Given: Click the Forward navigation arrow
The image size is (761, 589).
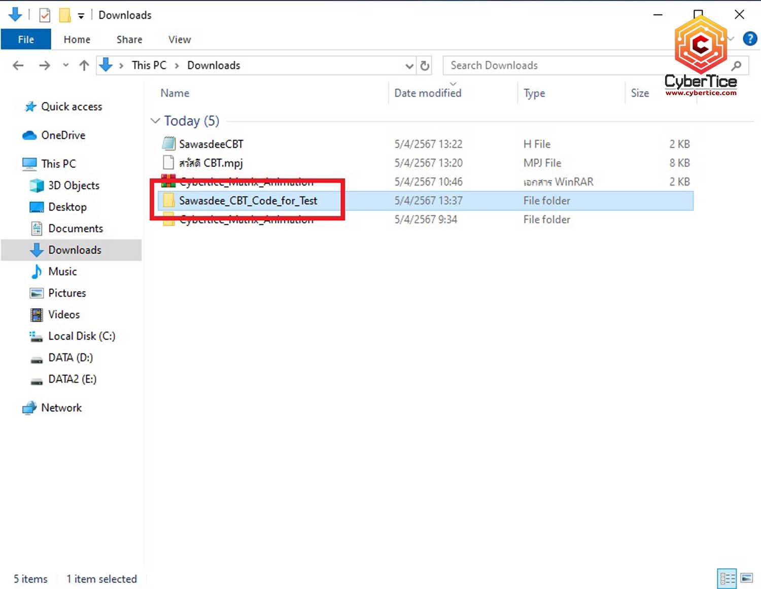Looking at the screenshot, I should coord(45,65).
